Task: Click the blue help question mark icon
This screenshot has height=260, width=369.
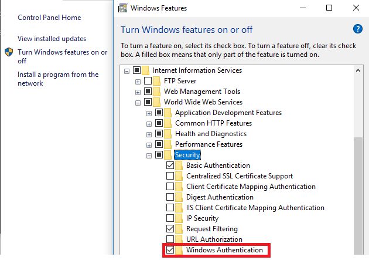Action: tap(357, 29)
